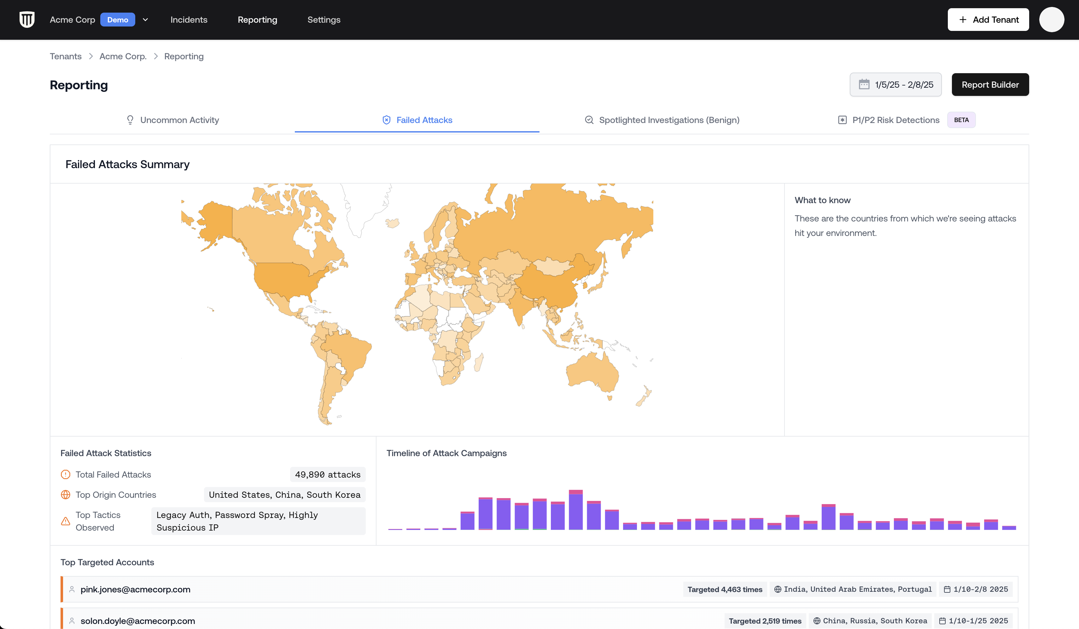Click the Report Builder button
Viewport: 1079px width, 629px height.
990,85
